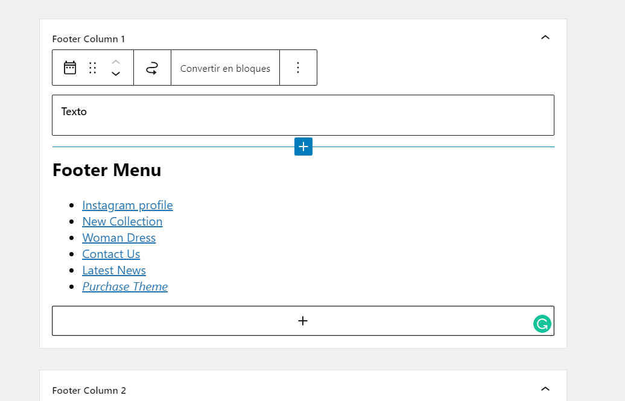This screenshot has height=401, width=625.
Task: Follow the New Collection link
Action: click(122, 221)
